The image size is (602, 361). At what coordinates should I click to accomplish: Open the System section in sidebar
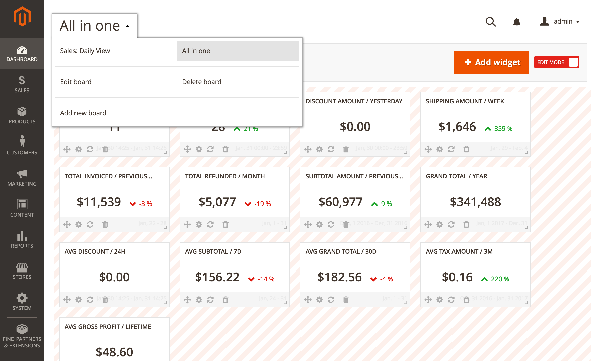[22, 301]
